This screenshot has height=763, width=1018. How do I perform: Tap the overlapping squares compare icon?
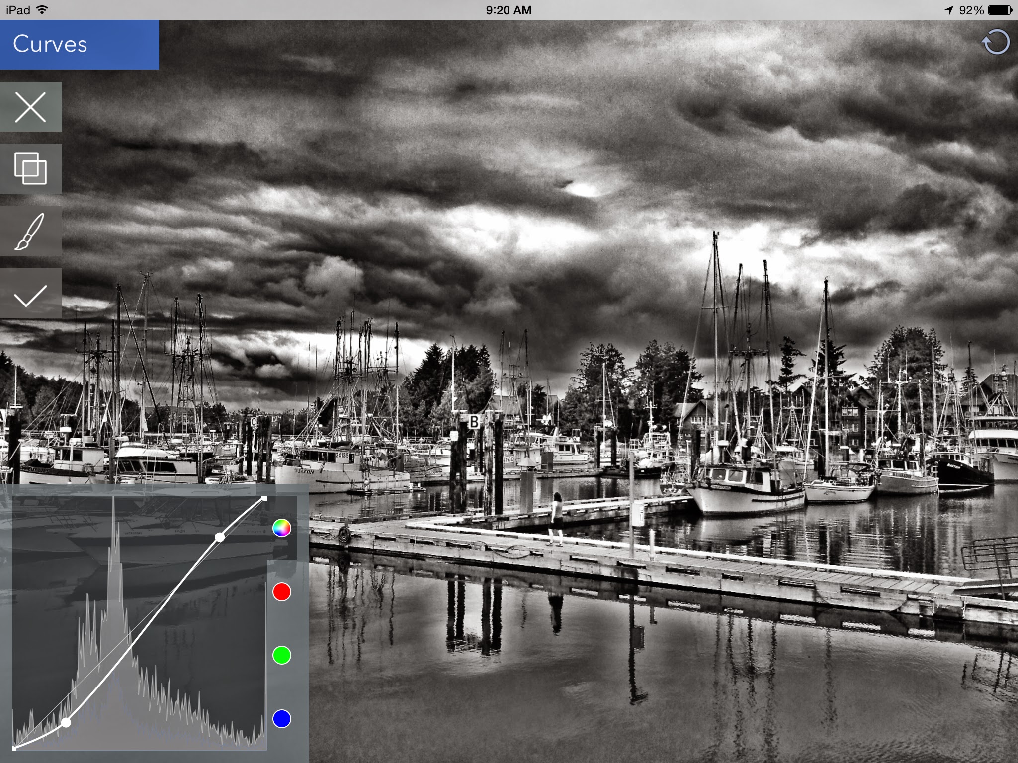pyautogui.click(x=31, y=169)
